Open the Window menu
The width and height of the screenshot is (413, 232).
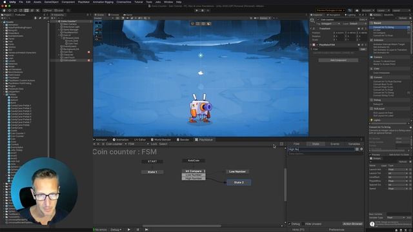tap(168, 2)
